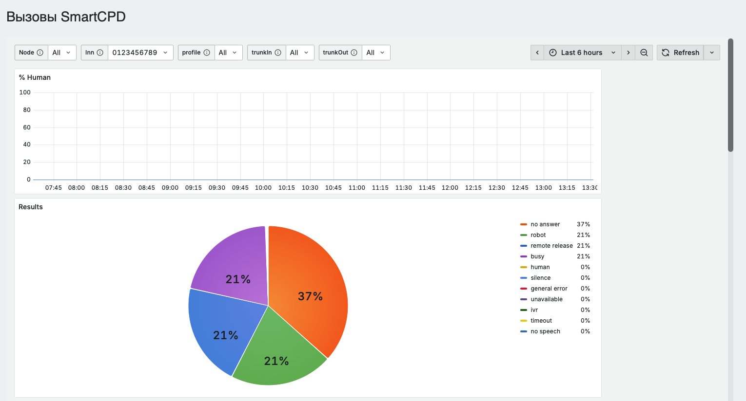Click the trunkIn variable info icon
The width and height of the screenshot is (746, 401).
pyautogui.click(x=278, y=53)
